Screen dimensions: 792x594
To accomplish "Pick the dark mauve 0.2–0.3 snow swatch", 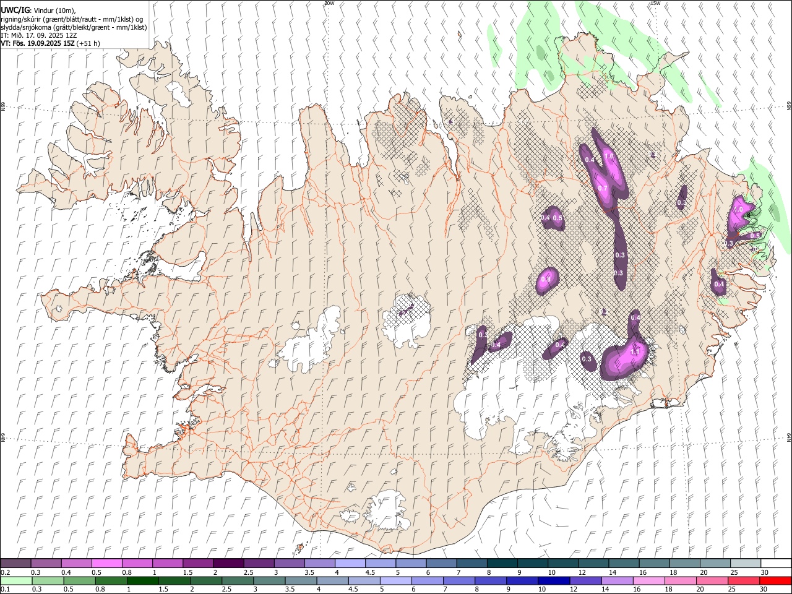I will pyautogui.click(x=15, y=564).
